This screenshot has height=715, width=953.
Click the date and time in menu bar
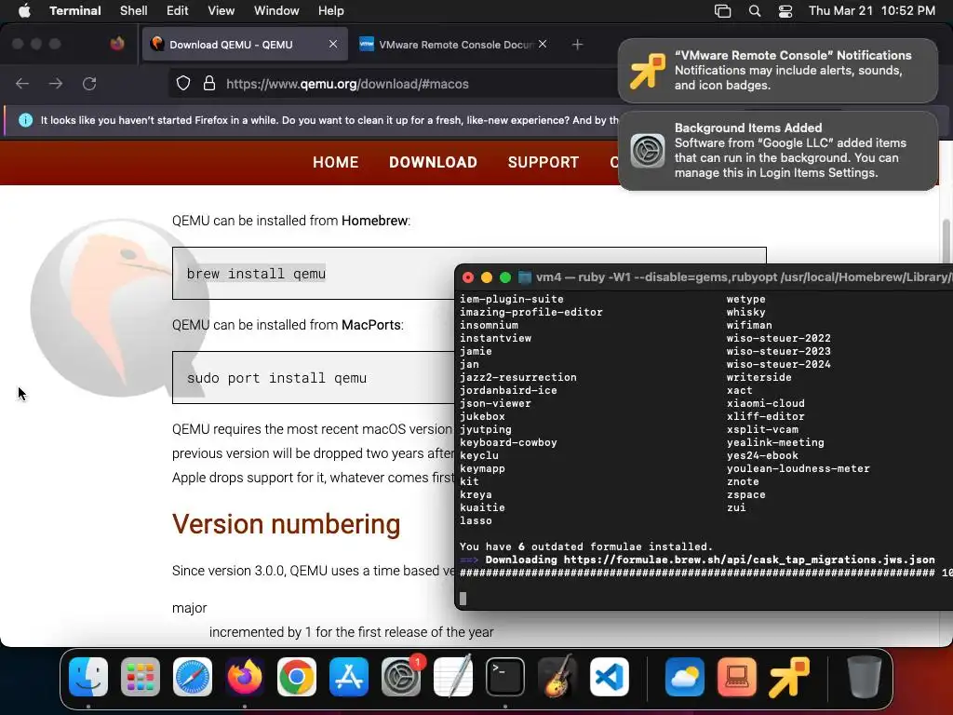[x=871, y=11]
